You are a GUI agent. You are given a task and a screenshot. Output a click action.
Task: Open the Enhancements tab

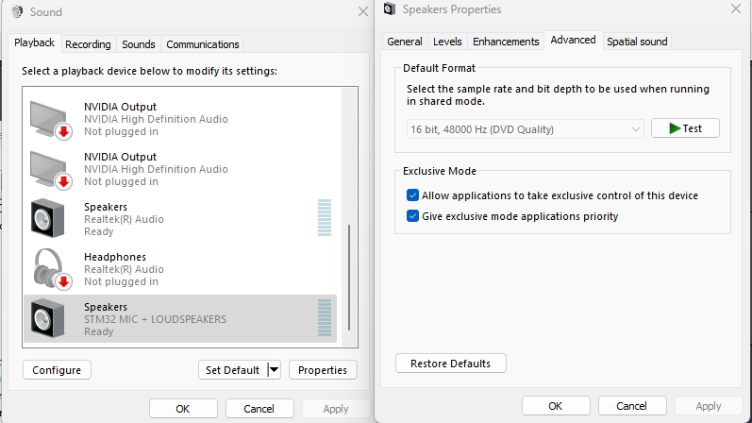[506, 42]
